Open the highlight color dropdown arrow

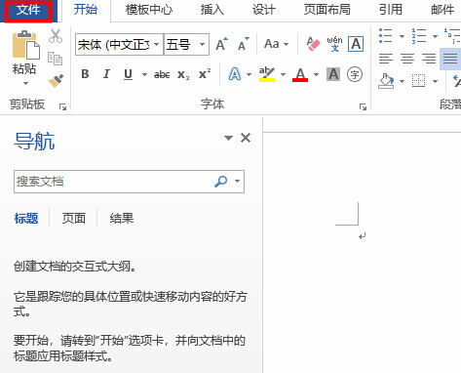[x=283, y=75]
